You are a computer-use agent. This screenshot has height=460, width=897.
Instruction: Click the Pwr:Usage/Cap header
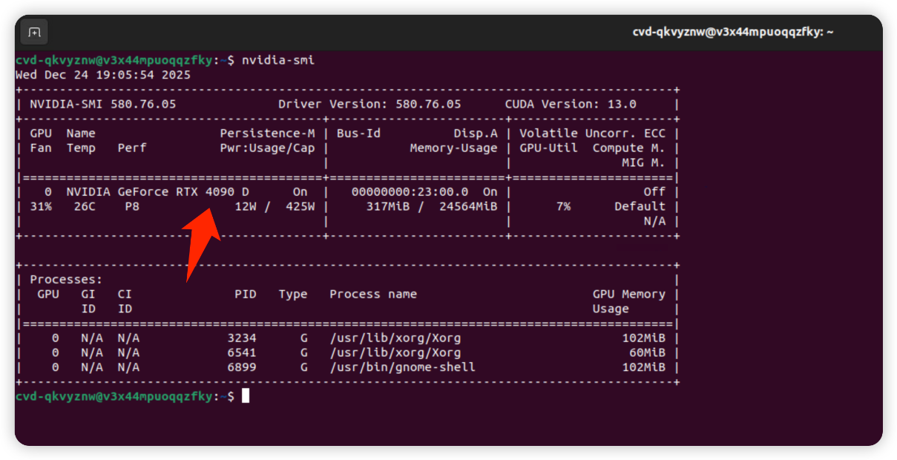click(x=267, y=148)
